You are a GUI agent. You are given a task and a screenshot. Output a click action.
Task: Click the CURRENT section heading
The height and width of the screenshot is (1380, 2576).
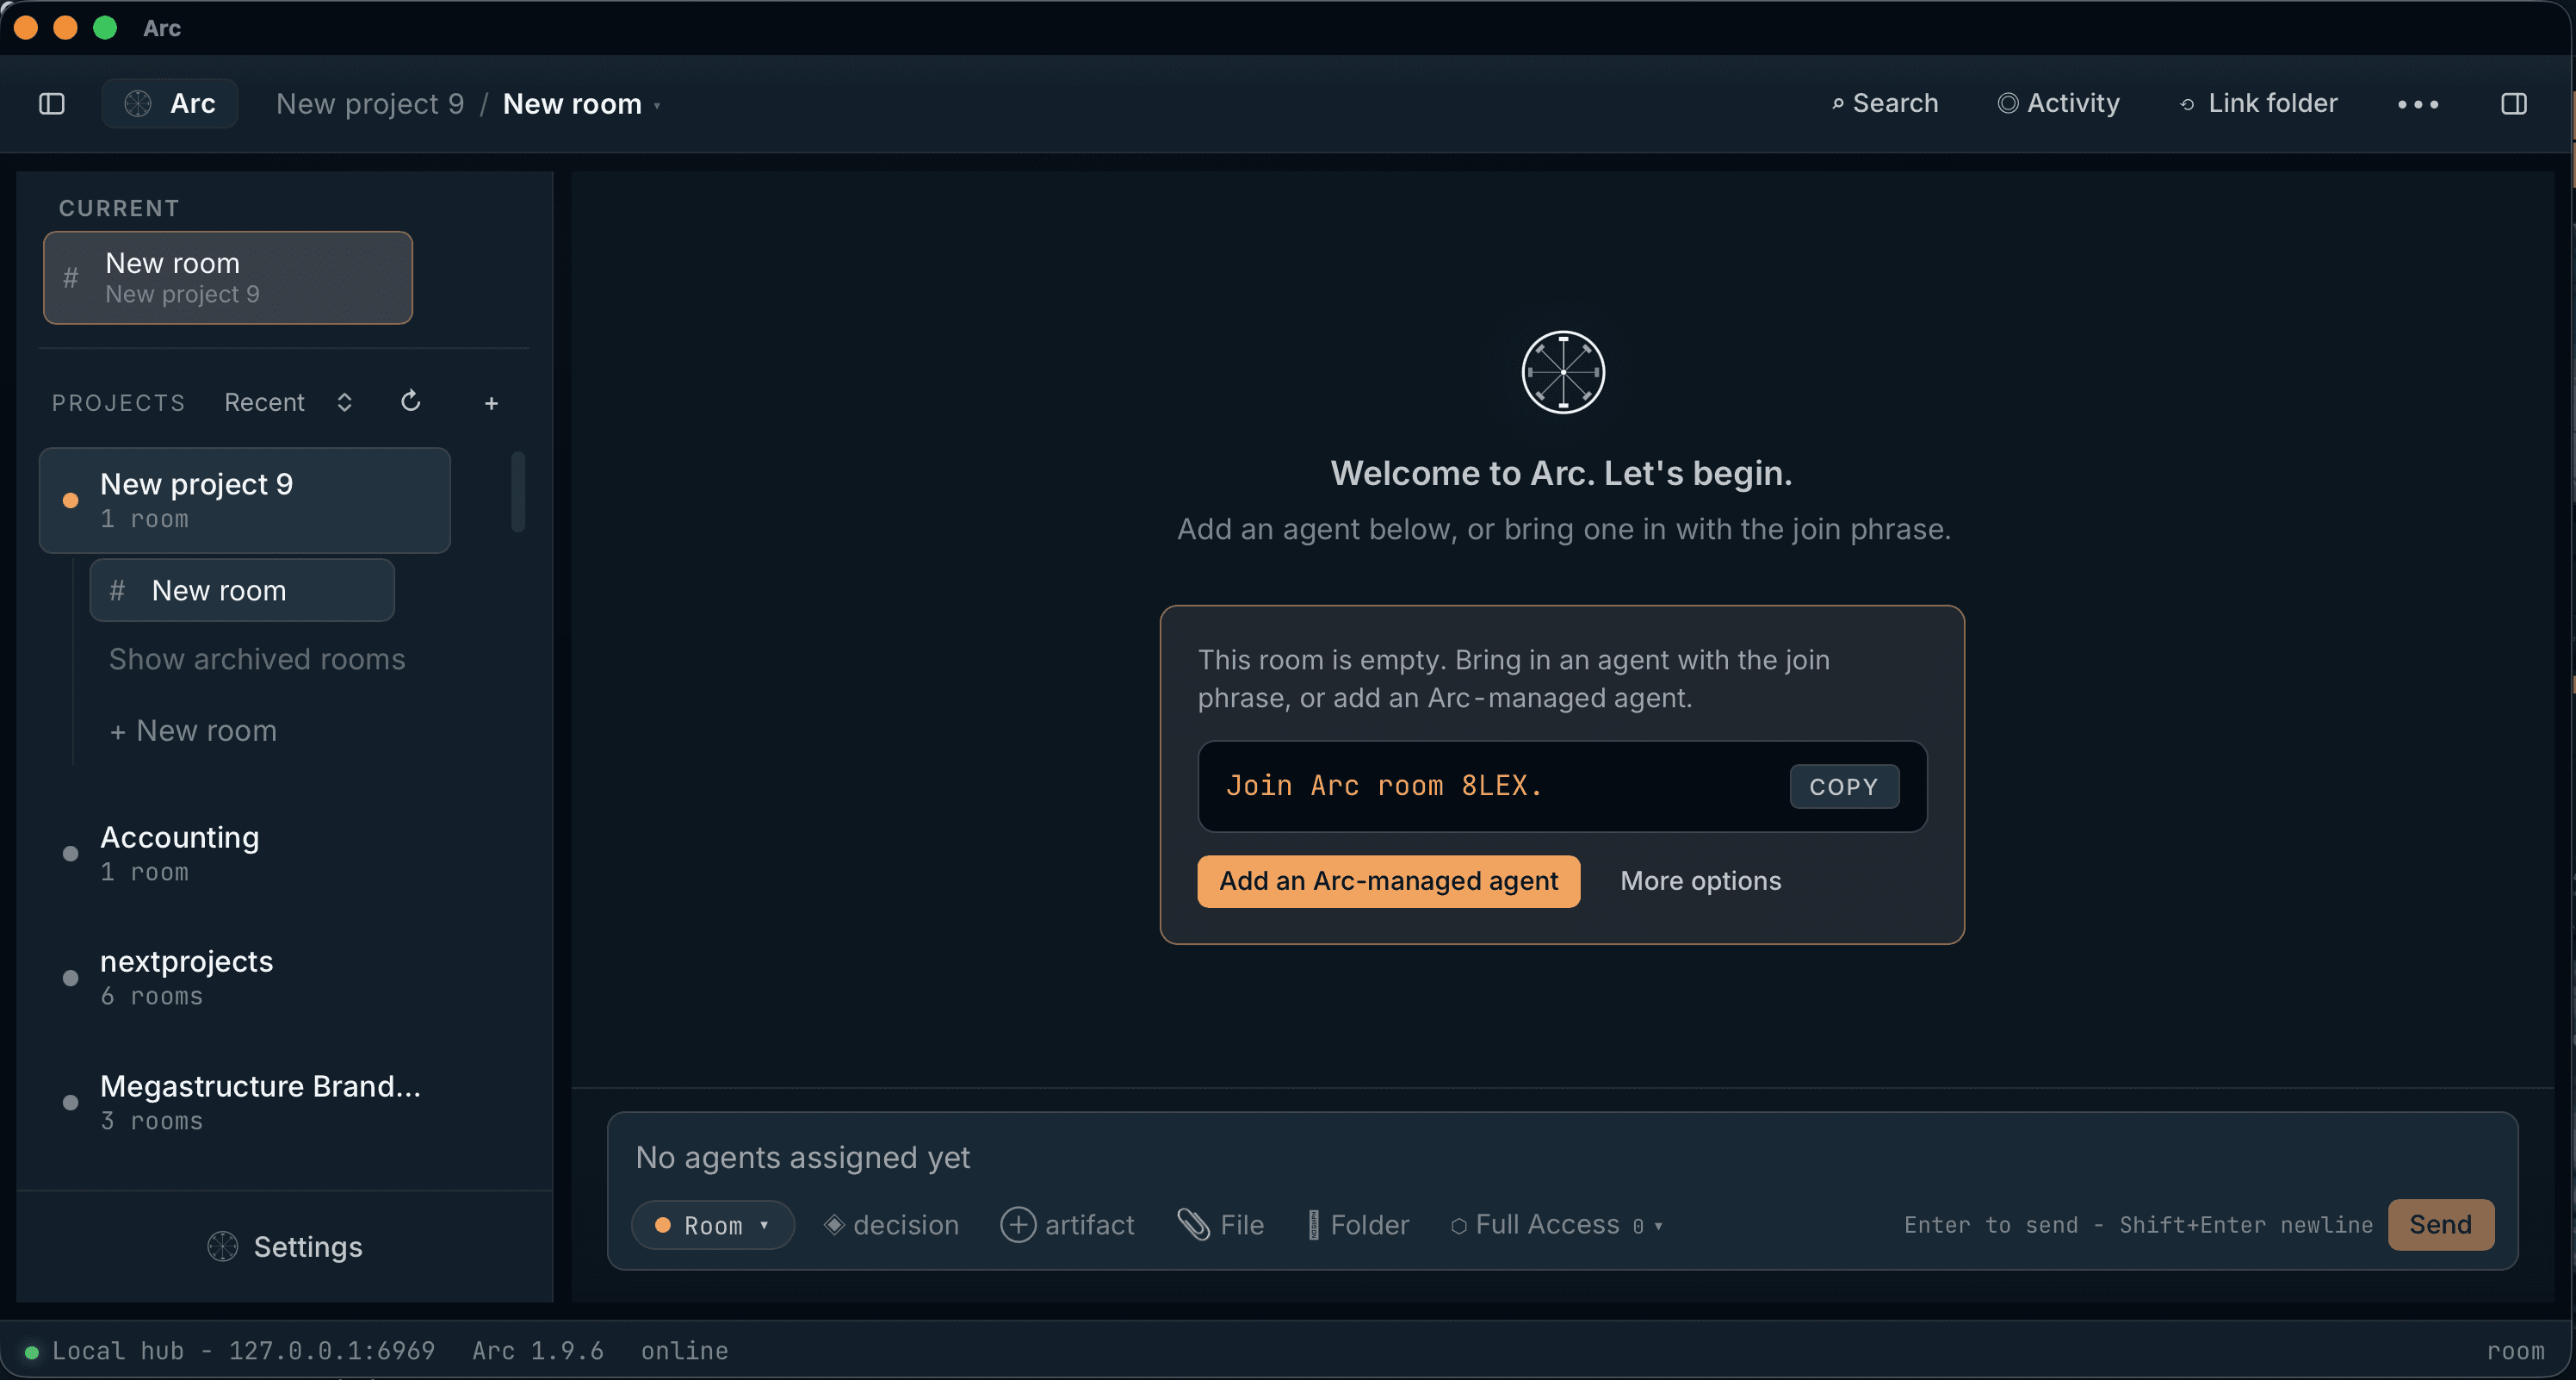click(119, 208)
